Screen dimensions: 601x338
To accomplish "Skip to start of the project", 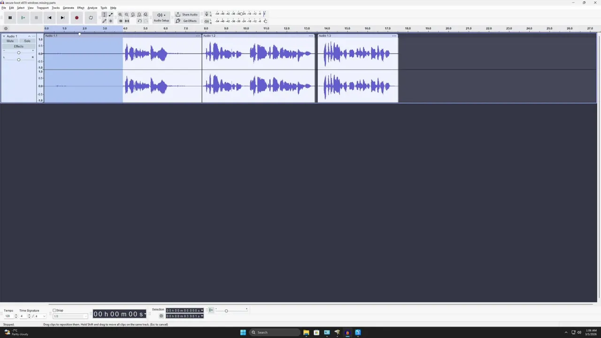I will [x=49, y=18].
